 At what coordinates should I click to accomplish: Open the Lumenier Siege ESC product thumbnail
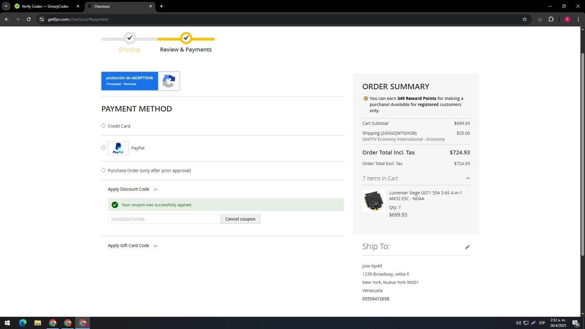click(374, 201)
